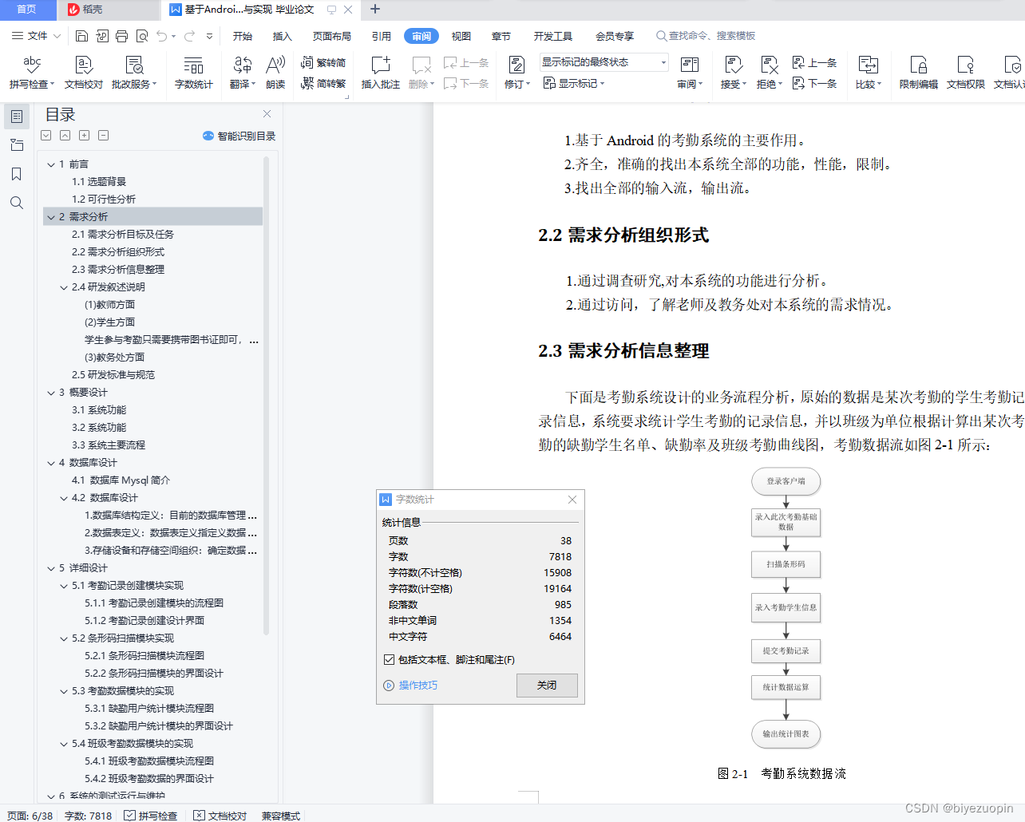Start read aloud (朗读)
The width and height of the screenshot is (1025, 822).
coord(275,72)
